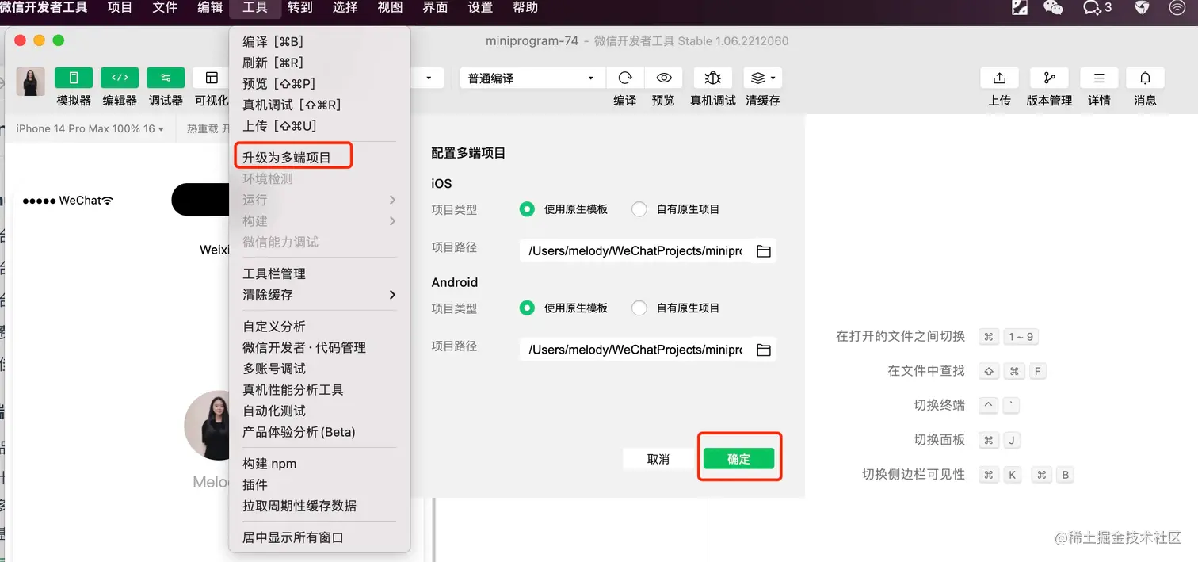Select 升级为多端项目 menu entry
1198x562 pixels.
(319, 158)
